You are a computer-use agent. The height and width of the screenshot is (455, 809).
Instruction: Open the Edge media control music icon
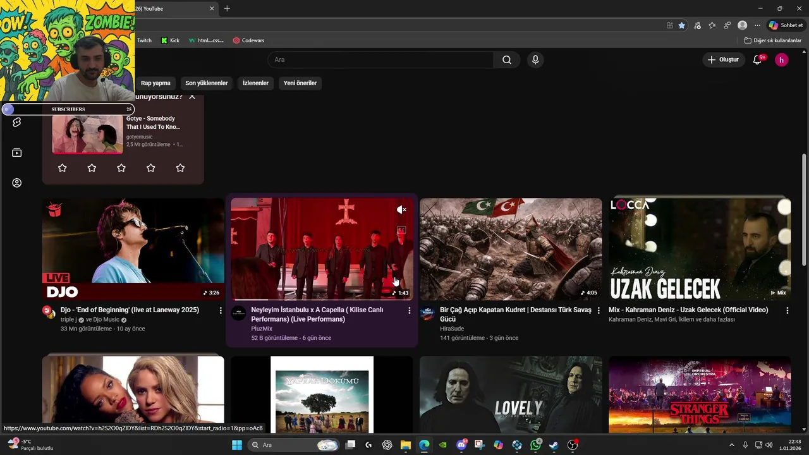pyautogui.click(x=697, y=25)
